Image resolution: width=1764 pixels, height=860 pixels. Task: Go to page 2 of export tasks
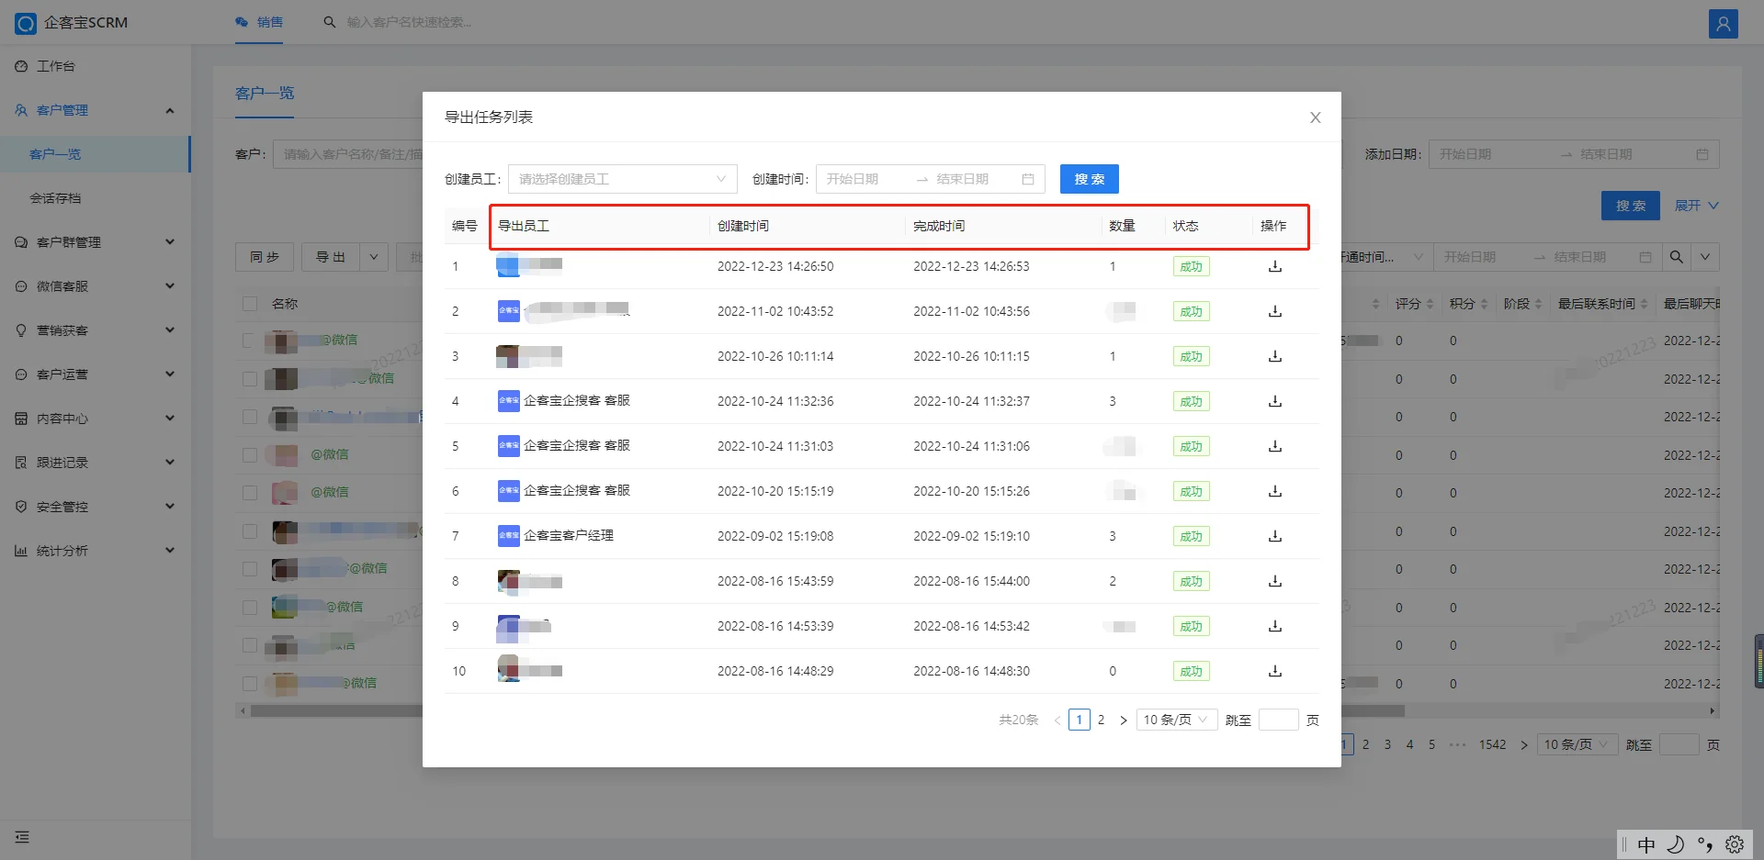[1101, 720]
